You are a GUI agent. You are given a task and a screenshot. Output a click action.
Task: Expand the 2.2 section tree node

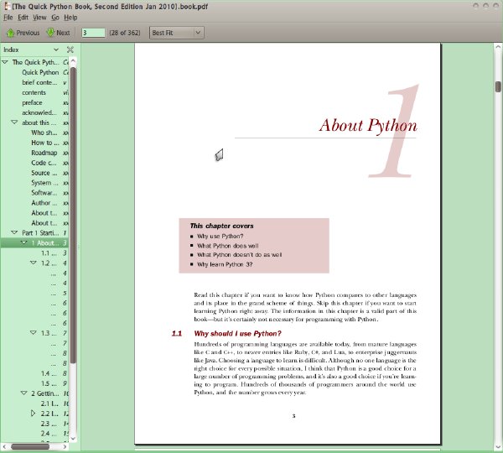click(x=33, y=414)
